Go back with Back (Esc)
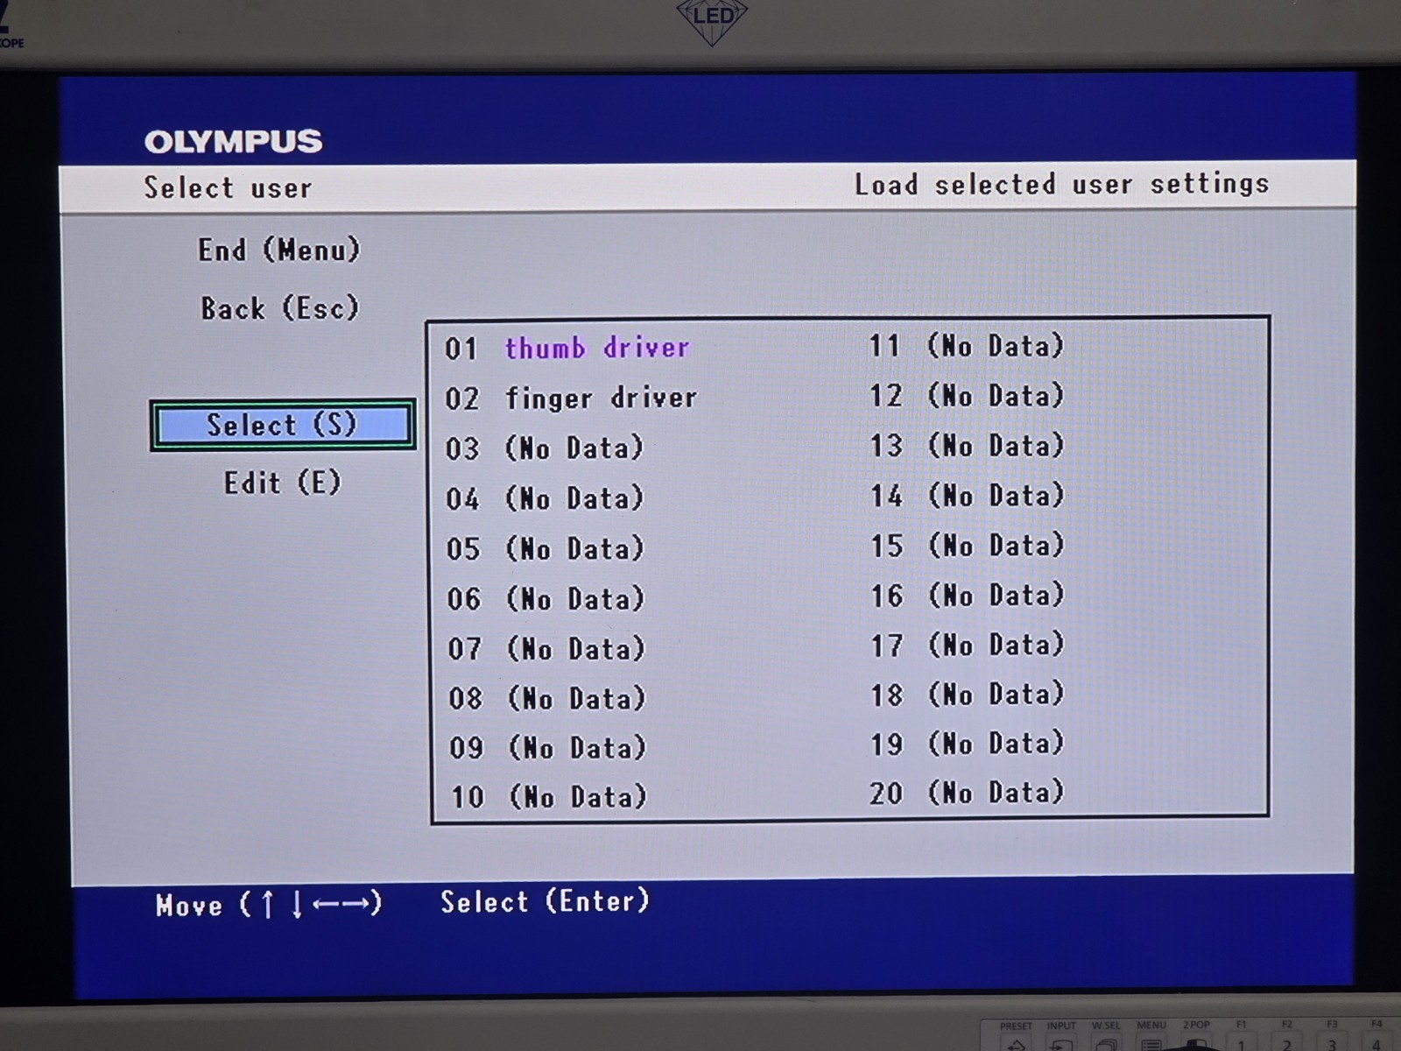The image size is (1401, 1051). 279,307
